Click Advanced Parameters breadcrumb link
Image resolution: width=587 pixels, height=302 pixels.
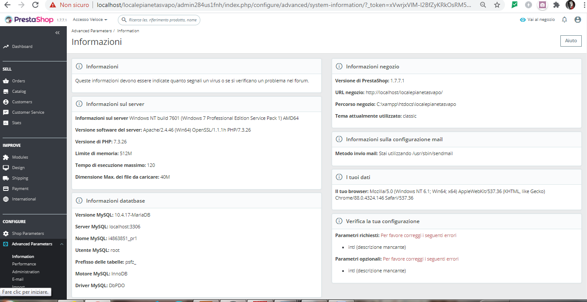pos(92,31)
